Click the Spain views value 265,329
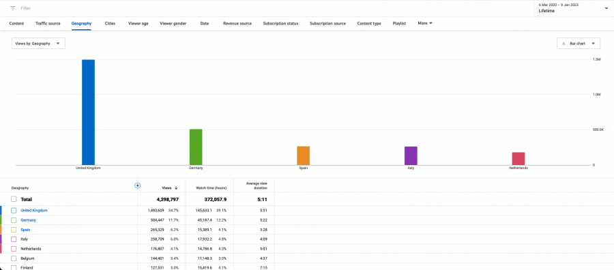 pos(157,230)
